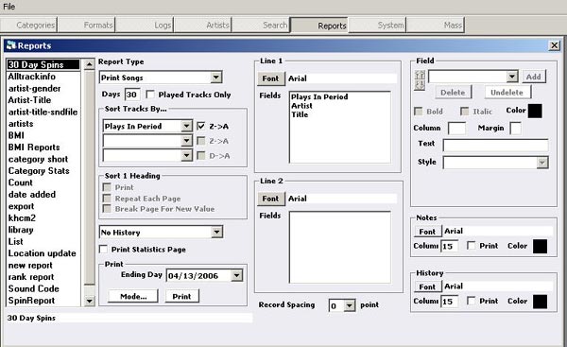Select Artist in Line 1 Fields
567x347 pixels.
tap(302, 106)
